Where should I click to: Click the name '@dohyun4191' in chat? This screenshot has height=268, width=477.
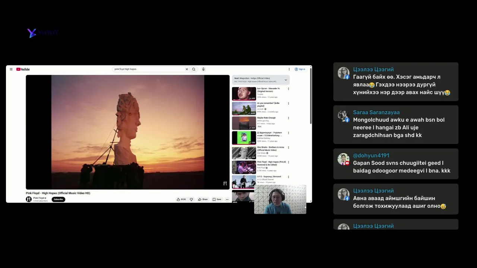point(371,156)
